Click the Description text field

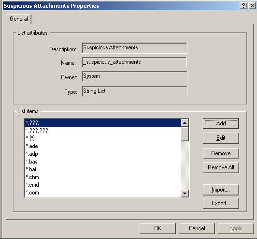[x=134, y=48]
